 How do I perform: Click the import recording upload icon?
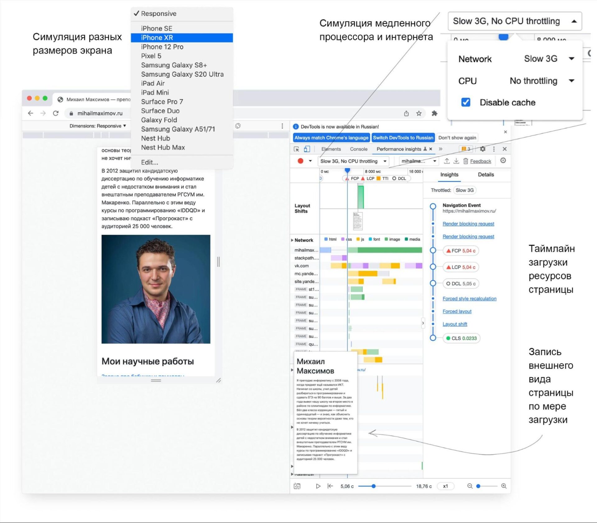point(447,161)
